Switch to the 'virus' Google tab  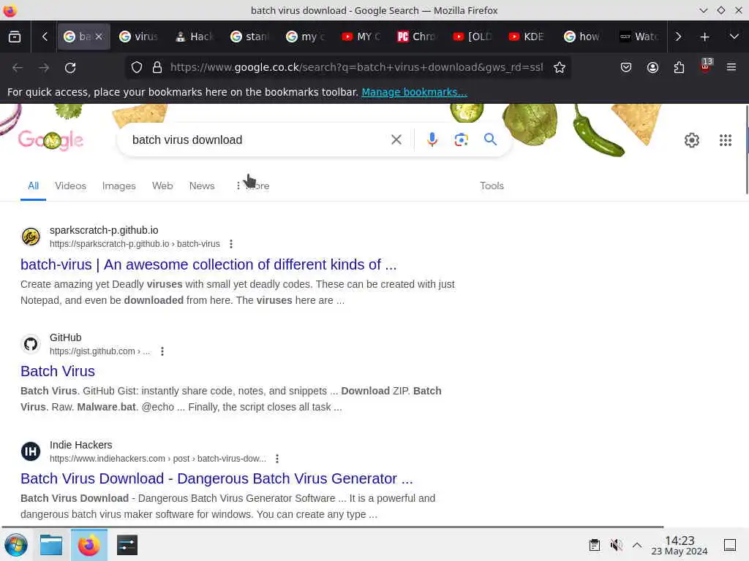(138, 37)
